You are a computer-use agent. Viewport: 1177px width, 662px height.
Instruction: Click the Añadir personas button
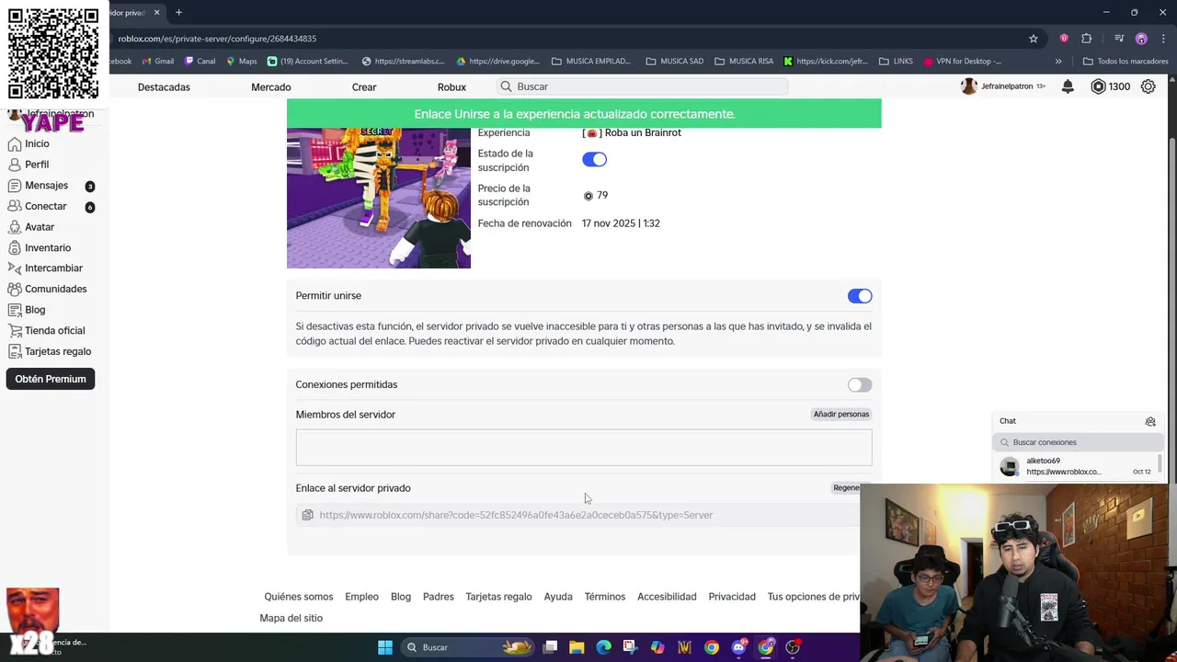click(841, 415)
